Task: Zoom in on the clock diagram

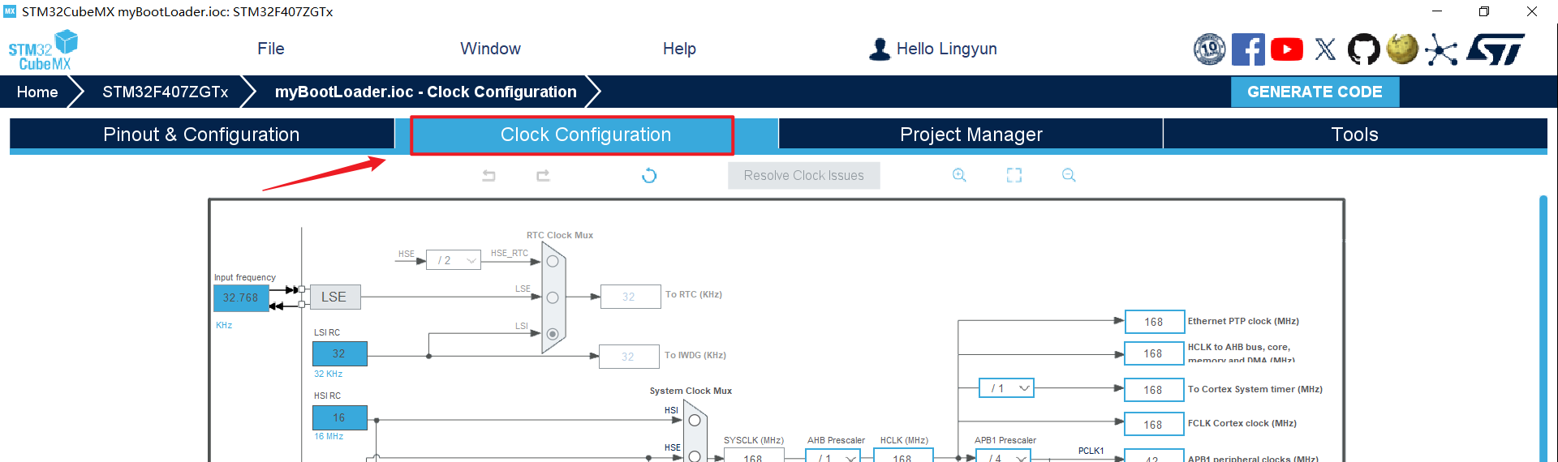Action: 959,175
